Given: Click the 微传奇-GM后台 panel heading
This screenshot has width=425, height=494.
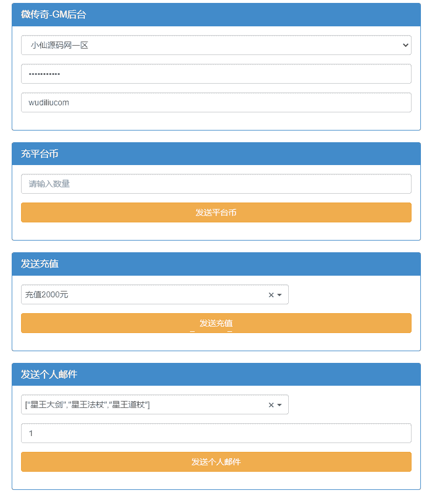Looking at the screenshot, I should coord(216,15).
